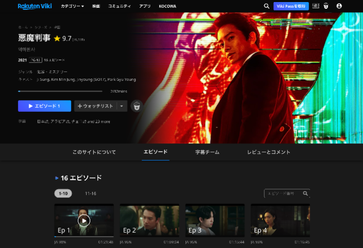Play エピソード 1 with the blue button
The width and height of the screenshot is (363, 248).
point(45,106)
